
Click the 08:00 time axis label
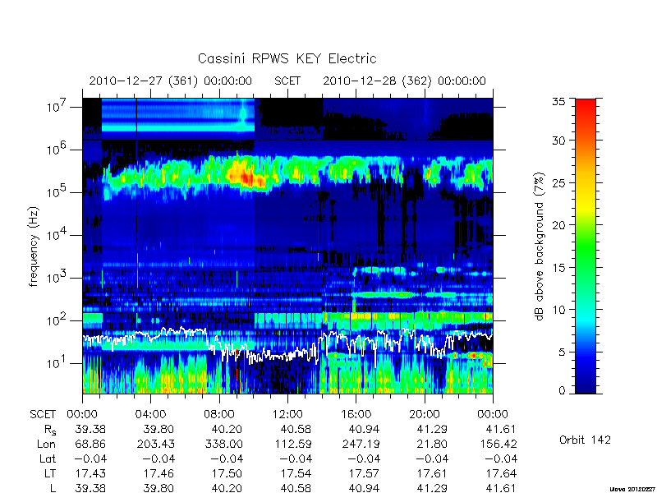(219, 414)
